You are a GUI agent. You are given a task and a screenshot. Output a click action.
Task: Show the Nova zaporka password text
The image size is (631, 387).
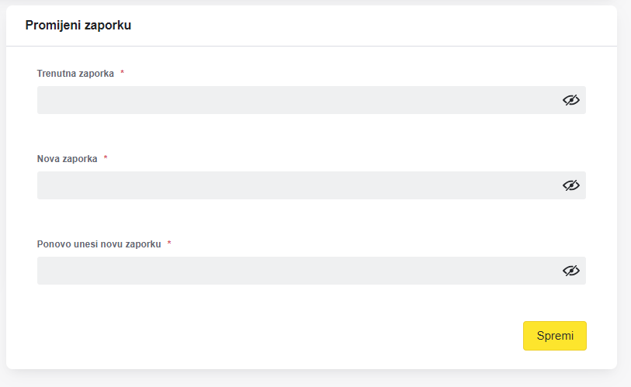pyautogui.click(x=571, y=185)
